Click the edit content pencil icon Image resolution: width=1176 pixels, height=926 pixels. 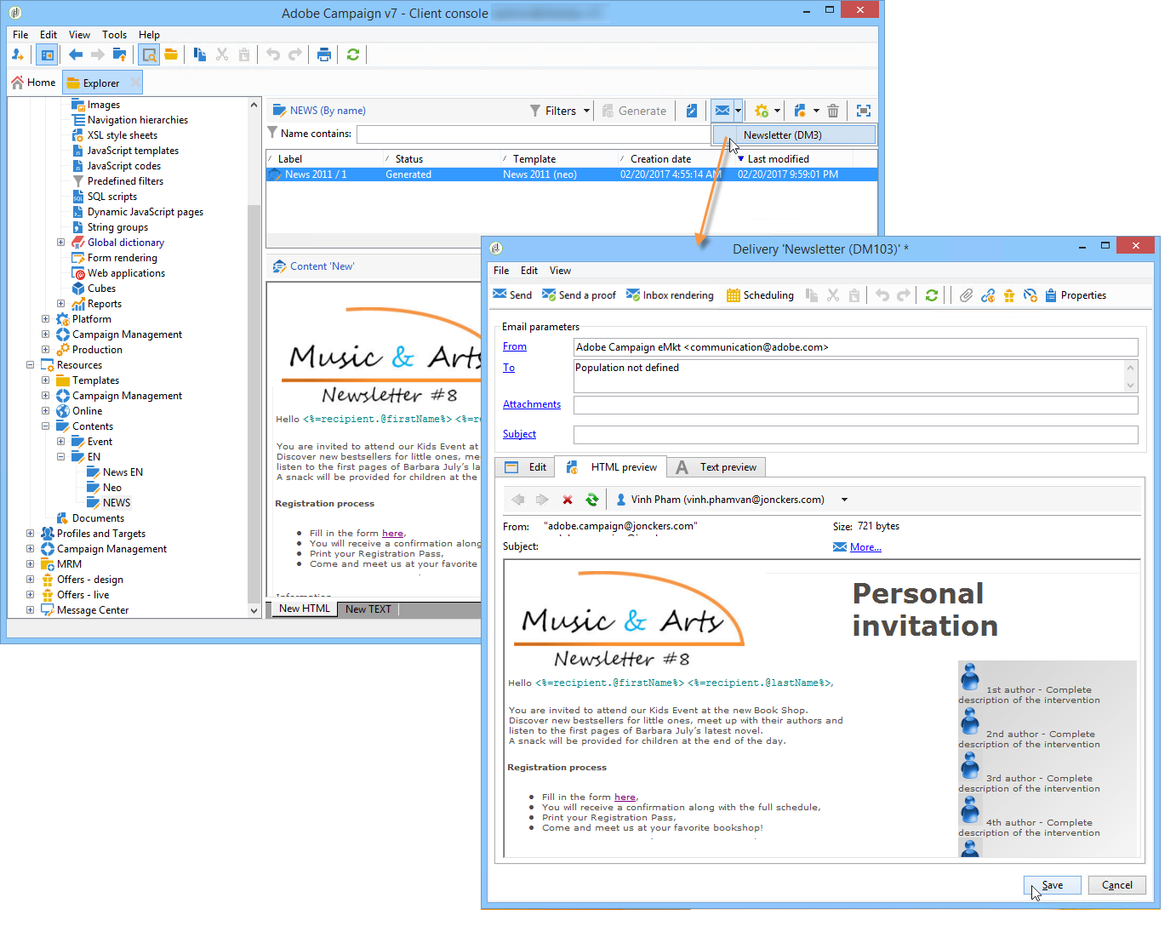(692, 111)
